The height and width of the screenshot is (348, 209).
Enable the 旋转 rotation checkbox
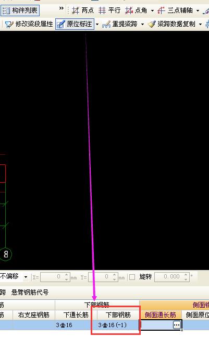pos(132,277)
